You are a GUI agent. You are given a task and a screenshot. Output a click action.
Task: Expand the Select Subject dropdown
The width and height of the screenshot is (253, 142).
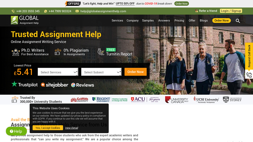pos(101,72)
